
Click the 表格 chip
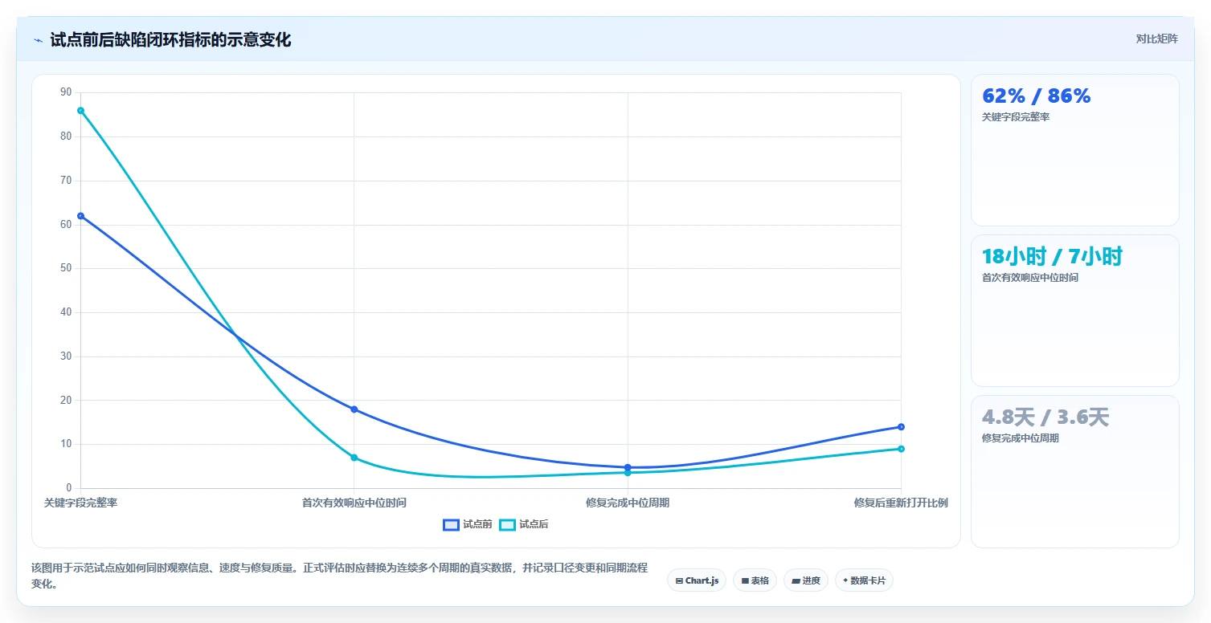point(755,580)
